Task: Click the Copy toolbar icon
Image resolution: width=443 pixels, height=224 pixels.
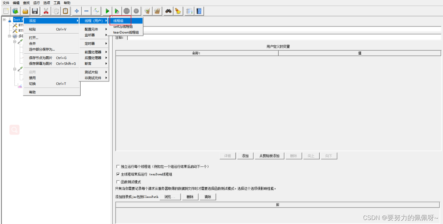Action: (56, 11)
